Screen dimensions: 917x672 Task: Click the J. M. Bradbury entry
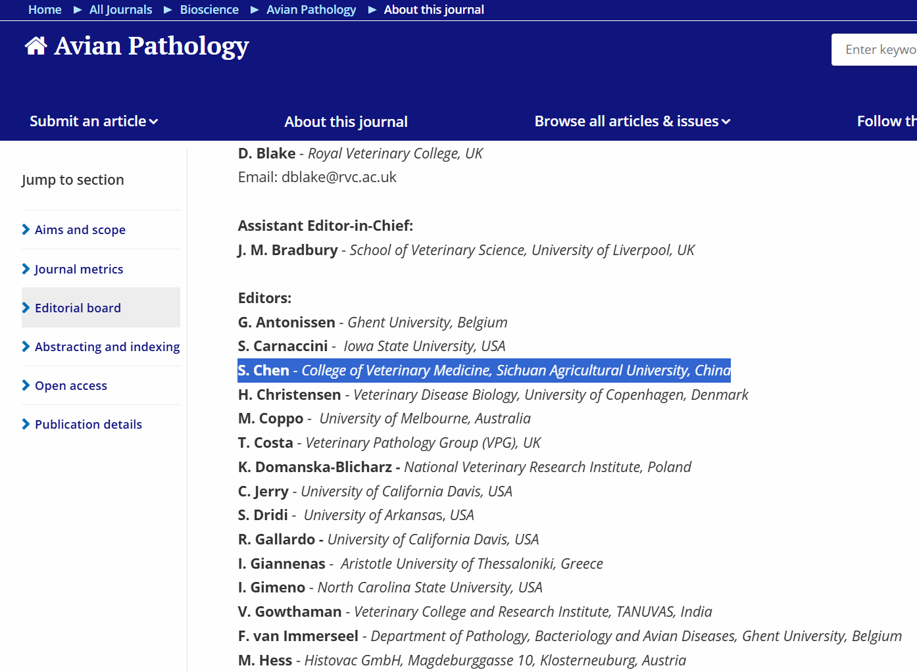[x=466, y=250]
